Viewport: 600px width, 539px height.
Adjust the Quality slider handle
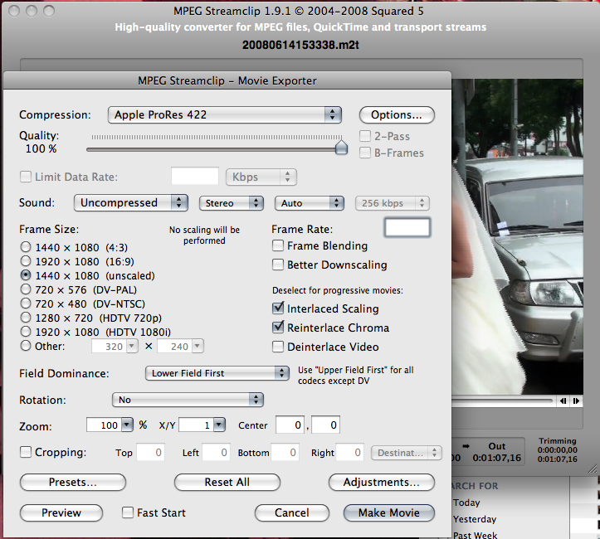pyautogui.click(x=341, y=147)
